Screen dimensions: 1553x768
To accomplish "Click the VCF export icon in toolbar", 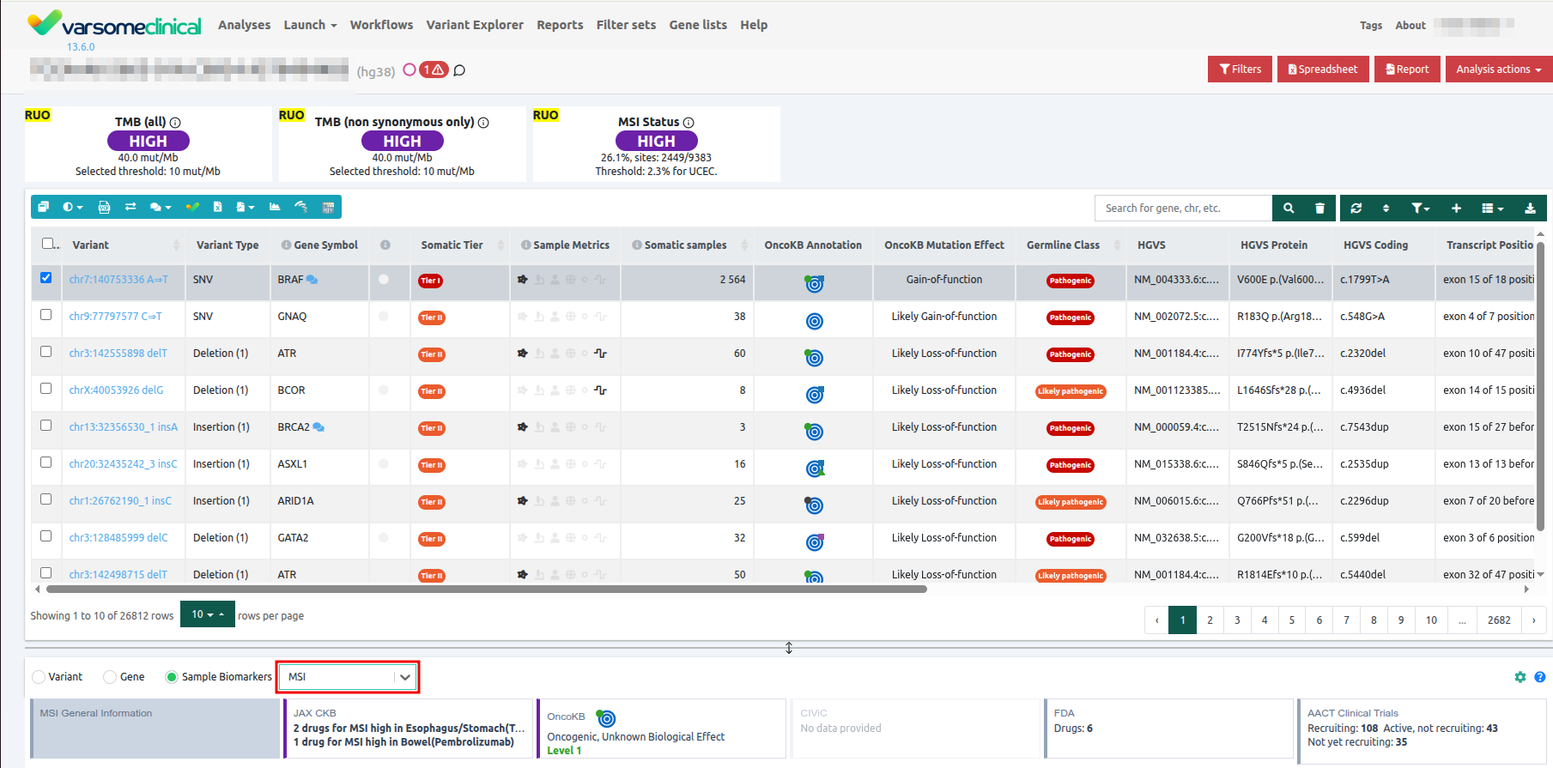I will (x=104, y=207).
